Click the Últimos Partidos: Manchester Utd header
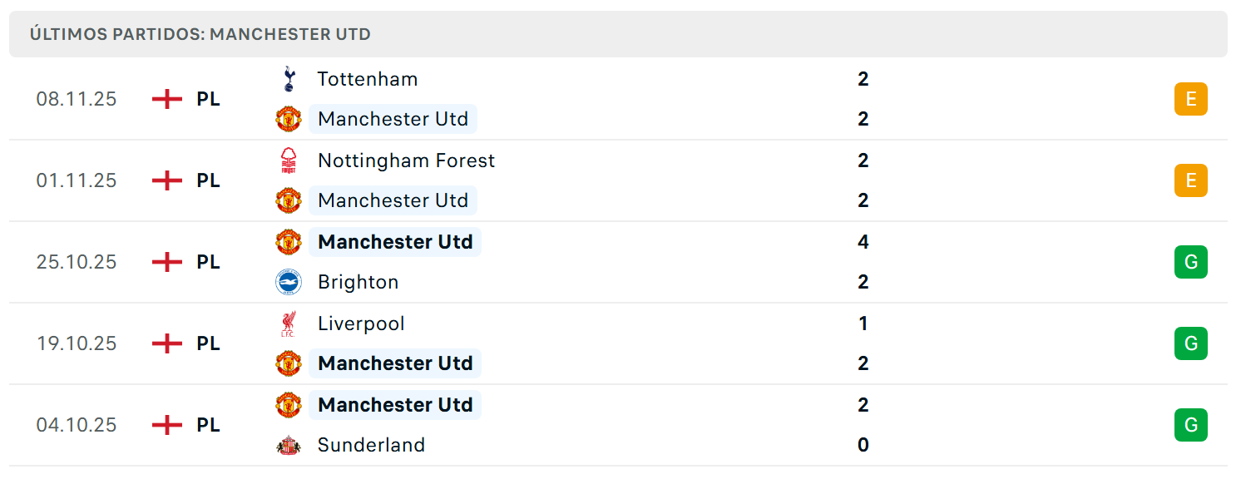 pos(200,34)
